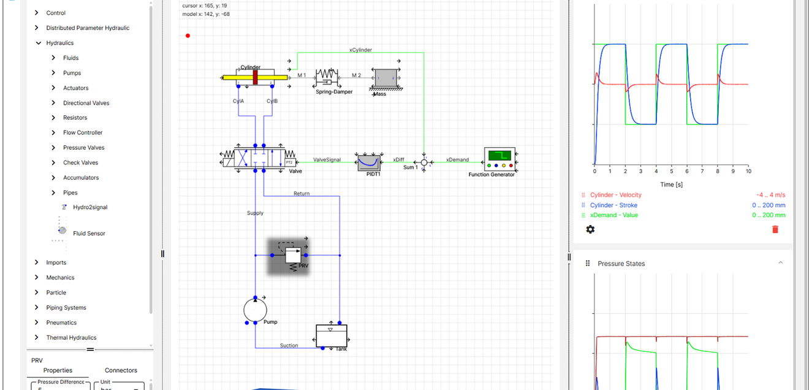Screen dimensions: 809x390
Task: Switch to the Connectors tab
Action: (121, 370)
